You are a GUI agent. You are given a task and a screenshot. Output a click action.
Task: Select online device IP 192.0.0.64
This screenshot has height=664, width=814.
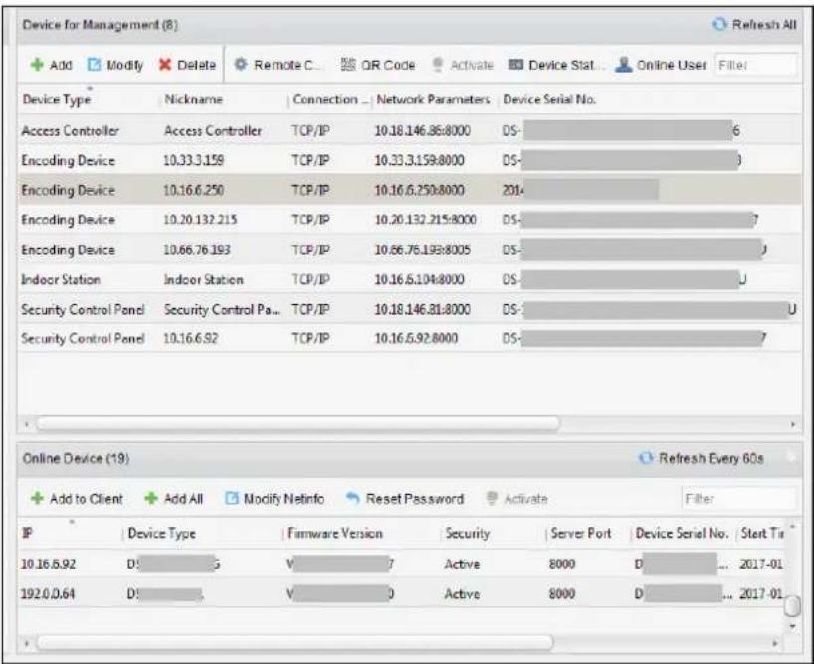tap(47, 594)
